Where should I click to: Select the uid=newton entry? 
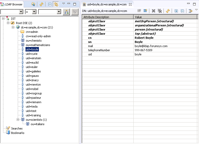33,85
